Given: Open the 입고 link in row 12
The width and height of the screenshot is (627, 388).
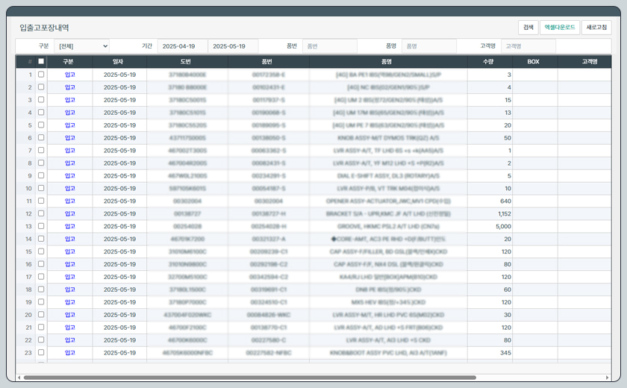Looking at the screenshot, I should (70, 214).
